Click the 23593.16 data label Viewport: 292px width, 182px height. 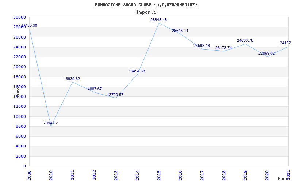click(x=202, y=46)
